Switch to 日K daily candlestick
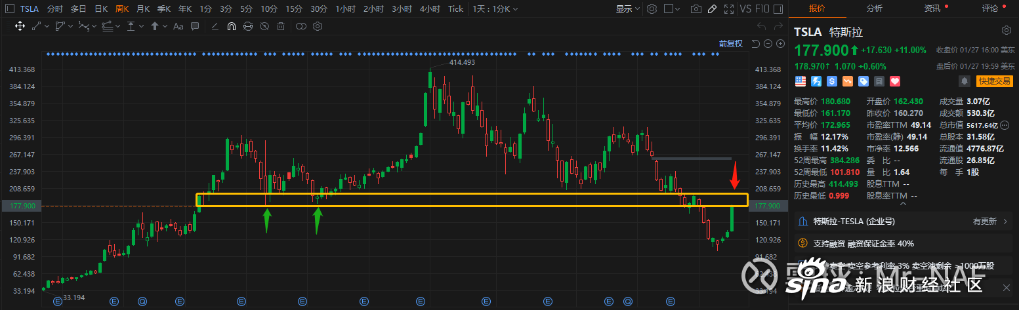 pyautogui.click(x=101, y=9)
